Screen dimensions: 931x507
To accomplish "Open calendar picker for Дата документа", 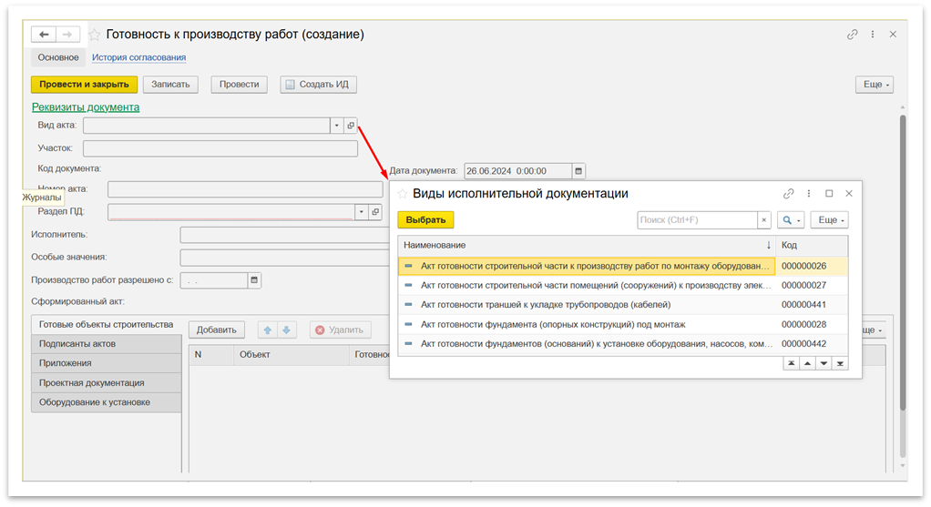I will [578, 171].
